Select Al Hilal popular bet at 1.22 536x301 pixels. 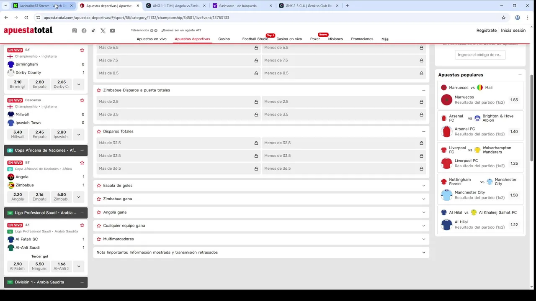pos(514,225)
